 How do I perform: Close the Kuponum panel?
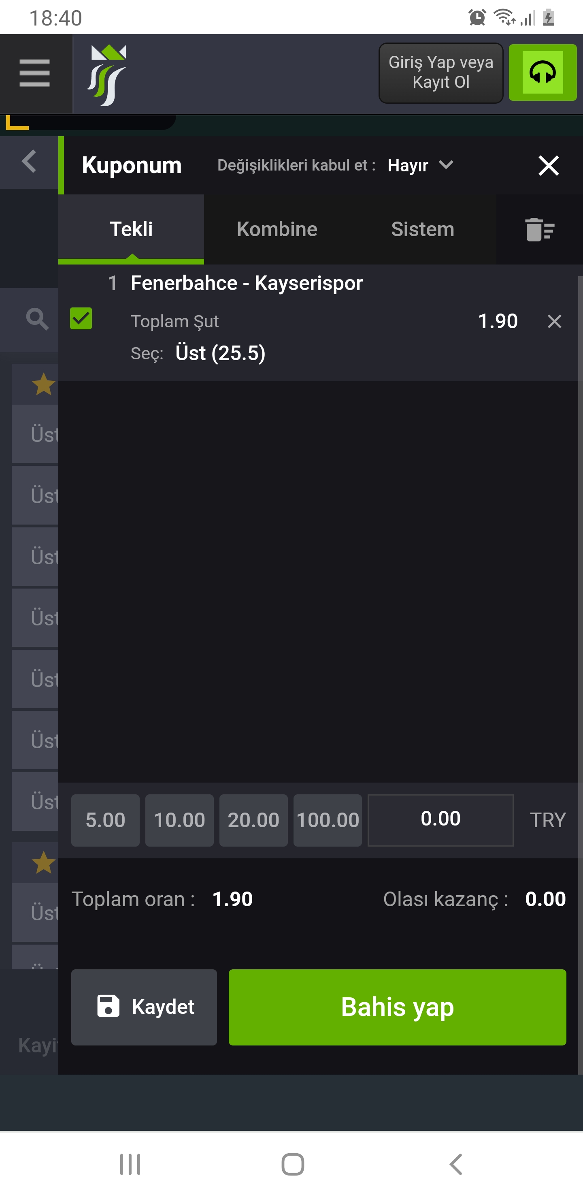[548, 166]
